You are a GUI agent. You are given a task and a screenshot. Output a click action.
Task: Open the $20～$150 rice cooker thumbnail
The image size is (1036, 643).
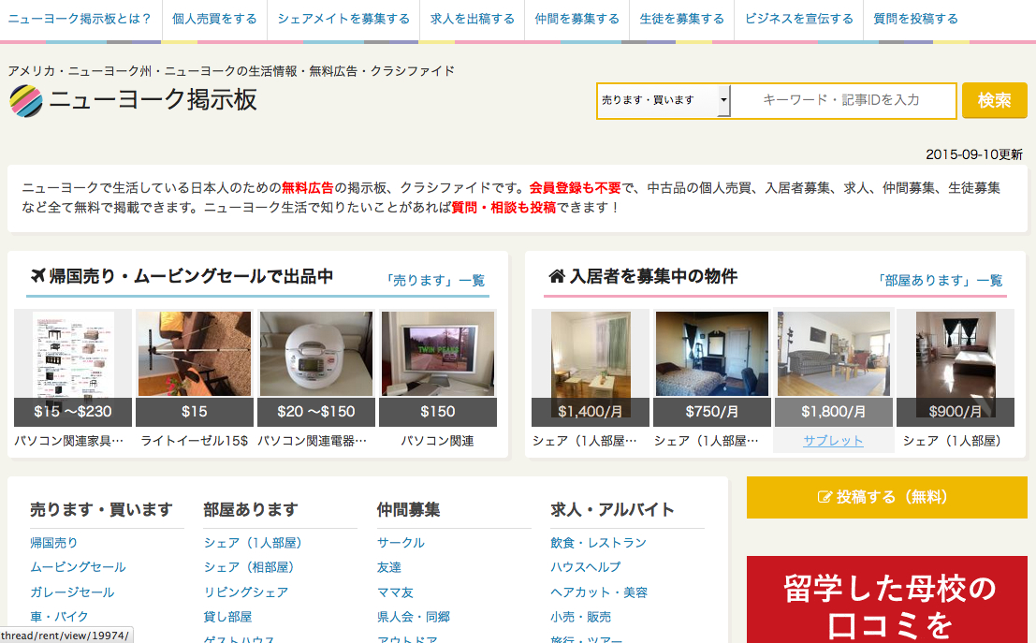[x=315, y=368]
